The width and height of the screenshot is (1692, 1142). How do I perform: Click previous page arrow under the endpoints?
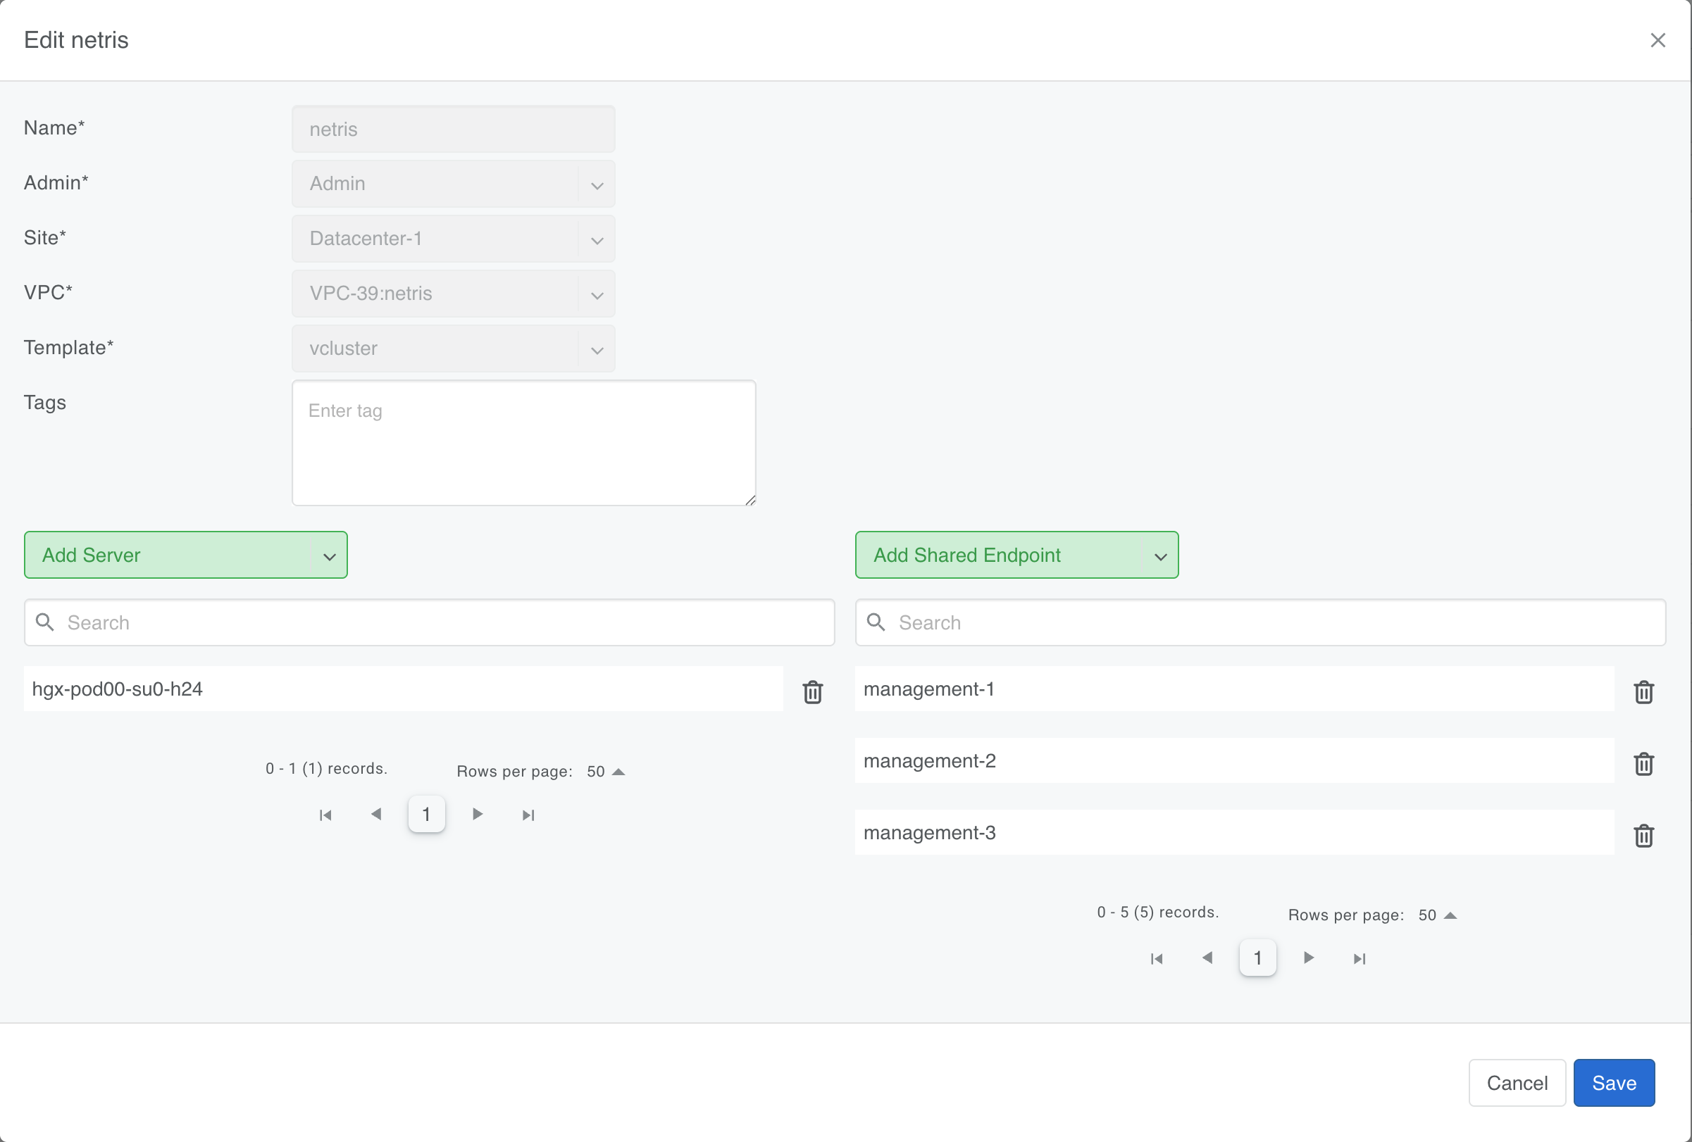click(x=1207, y=958)
